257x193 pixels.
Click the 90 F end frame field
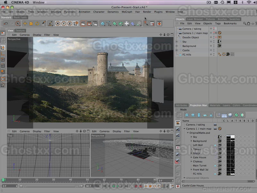point(93,186)
